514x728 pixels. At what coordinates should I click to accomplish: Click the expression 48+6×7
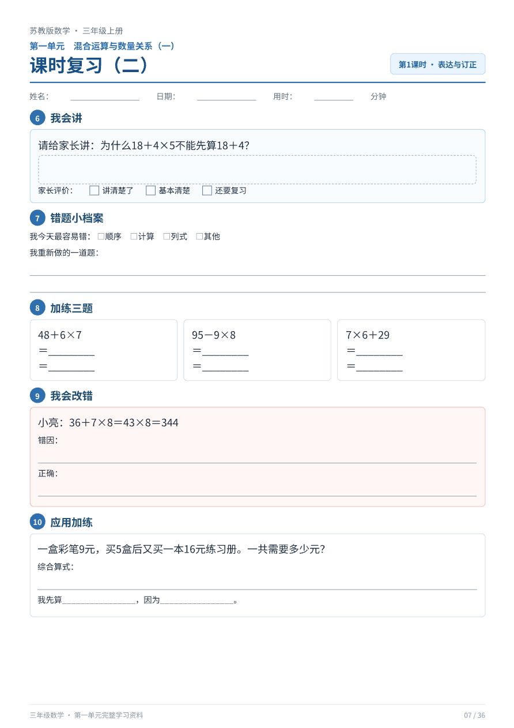point(60,335)
